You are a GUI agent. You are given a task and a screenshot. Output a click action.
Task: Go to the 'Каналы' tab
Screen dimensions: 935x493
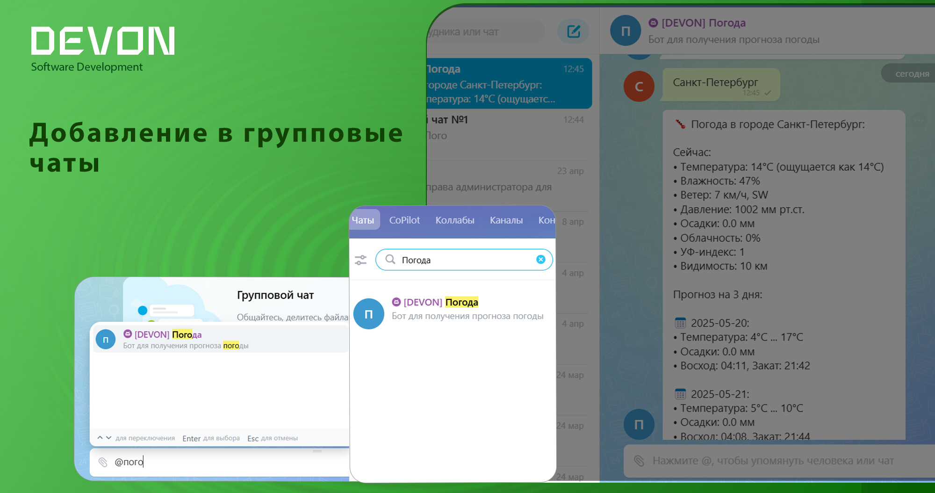(506, 220)
